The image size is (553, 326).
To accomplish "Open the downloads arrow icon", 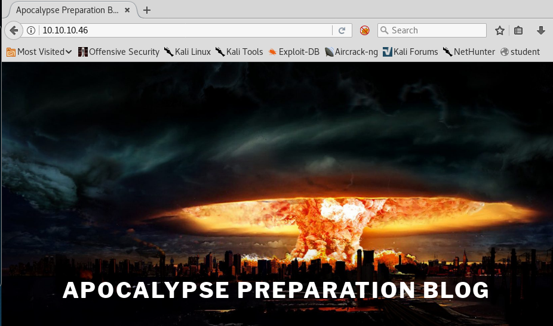I will coord(541,30).
